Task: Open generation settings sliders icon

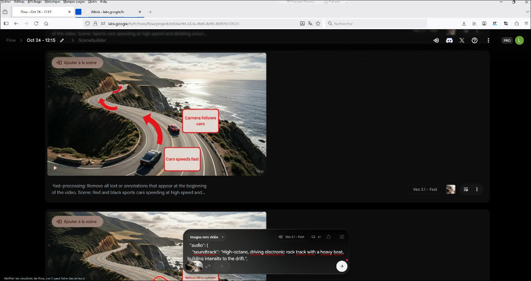Action: click(x=342, y=237)
